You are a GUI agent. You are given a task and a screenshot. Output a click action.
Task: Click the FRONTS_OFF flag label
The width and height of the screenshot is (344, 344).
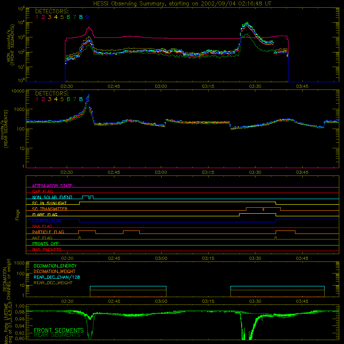point(46,243)
